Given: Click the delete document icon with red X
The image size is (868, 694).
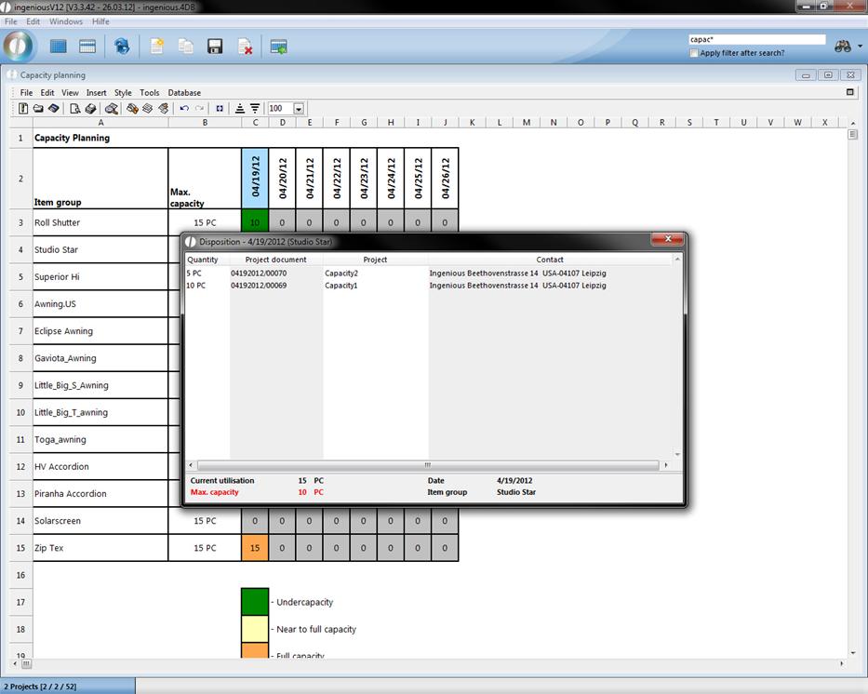Looking at the screenshot, I should point(246,47).
